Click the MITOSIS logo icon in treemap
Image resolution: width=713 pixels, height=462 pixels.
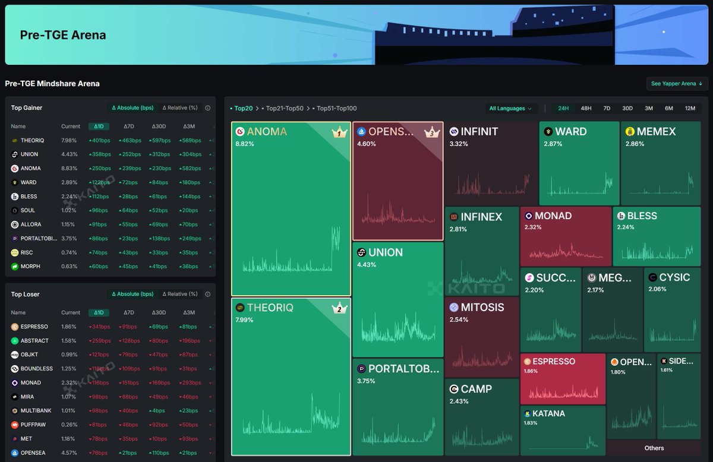[x=454, y=308]
